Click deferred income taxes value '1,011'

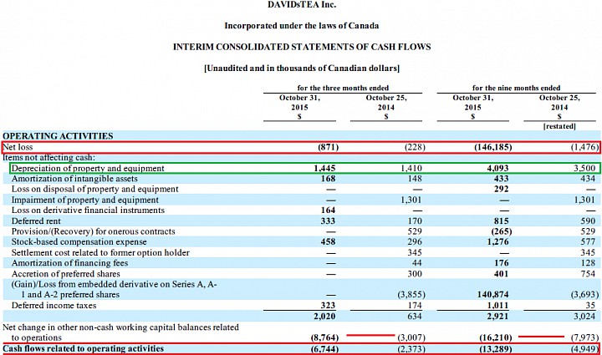(497, 306)
